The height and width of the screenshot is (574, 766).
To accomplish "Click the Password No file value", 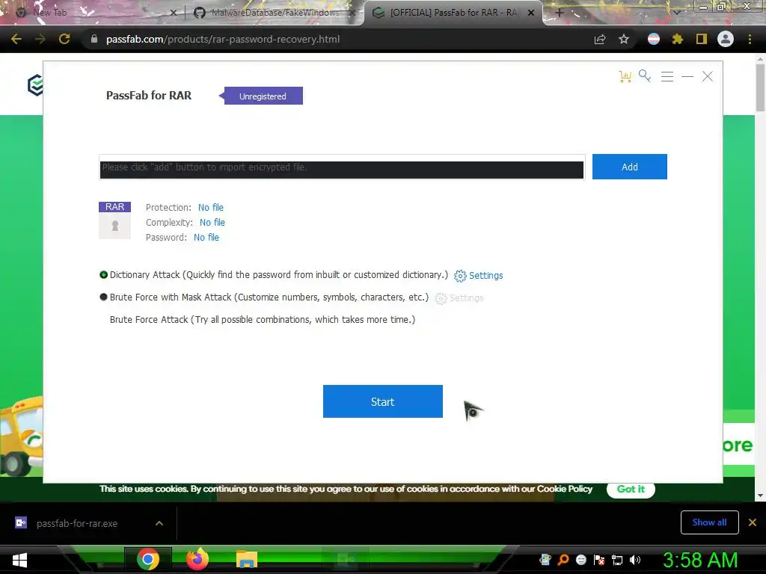I will (x=206, y=238).
